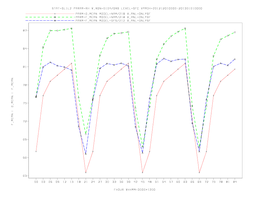Click forecast hour 30 on x-axis
Screen dimensions: 256x198
pyautogui.click(x=107, y=182)
